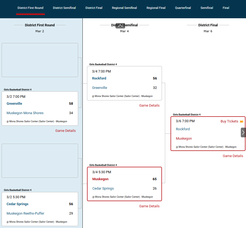Switch to the Semifinal tab
The image size is (246, 228).
pos(207,8)
